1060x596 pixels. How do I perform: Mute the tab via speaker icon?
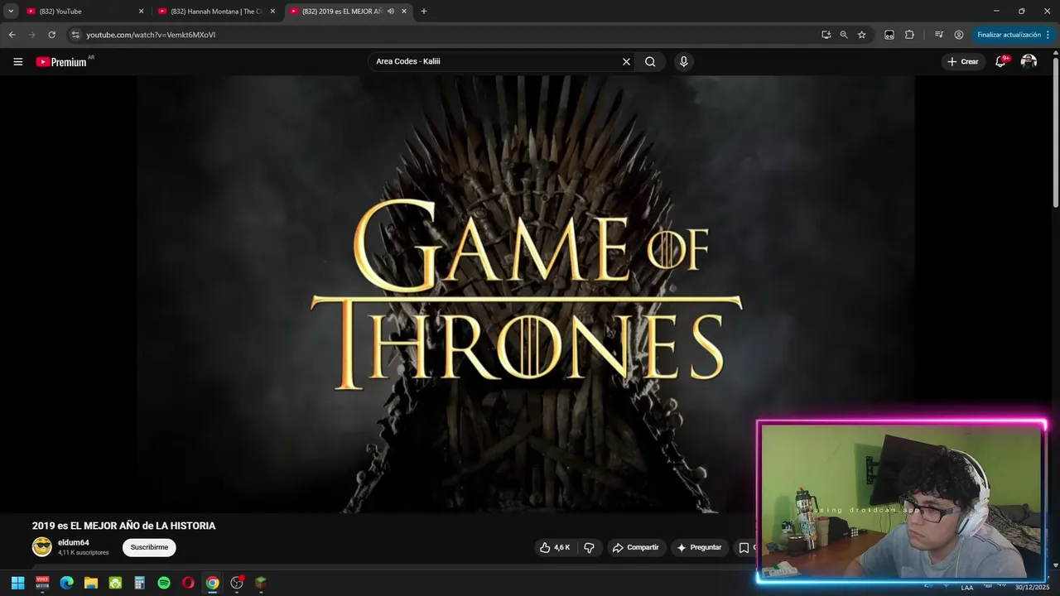coord(390,12)
